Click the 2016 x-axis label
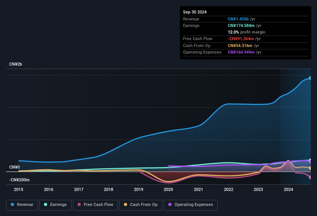317x216 pixels. pyautogui.click(x=49, y=189)
